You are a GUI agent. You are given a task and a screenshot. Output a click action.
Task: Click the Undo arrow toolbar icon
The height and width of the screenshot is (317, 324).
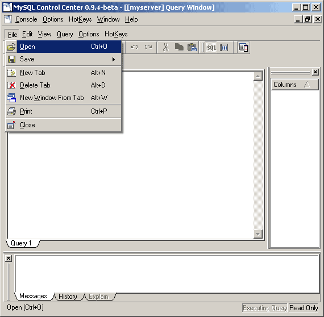134,47
